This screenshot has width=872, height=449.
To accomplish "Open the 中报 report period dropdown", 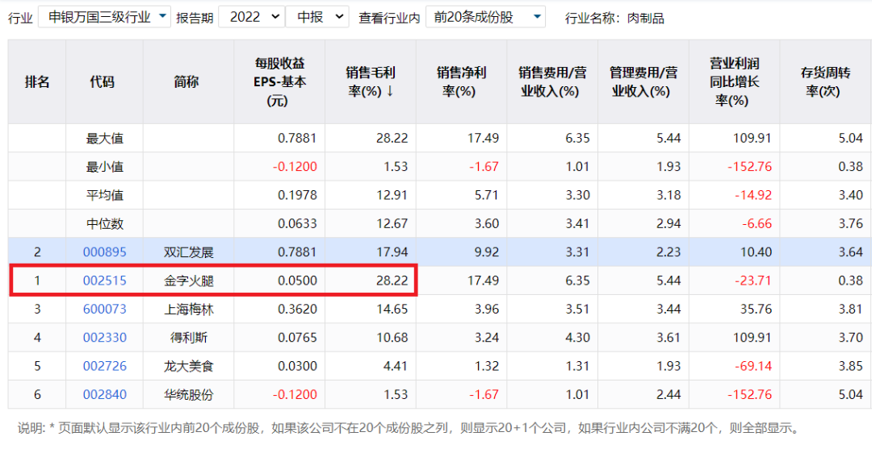I will point(317,17).
